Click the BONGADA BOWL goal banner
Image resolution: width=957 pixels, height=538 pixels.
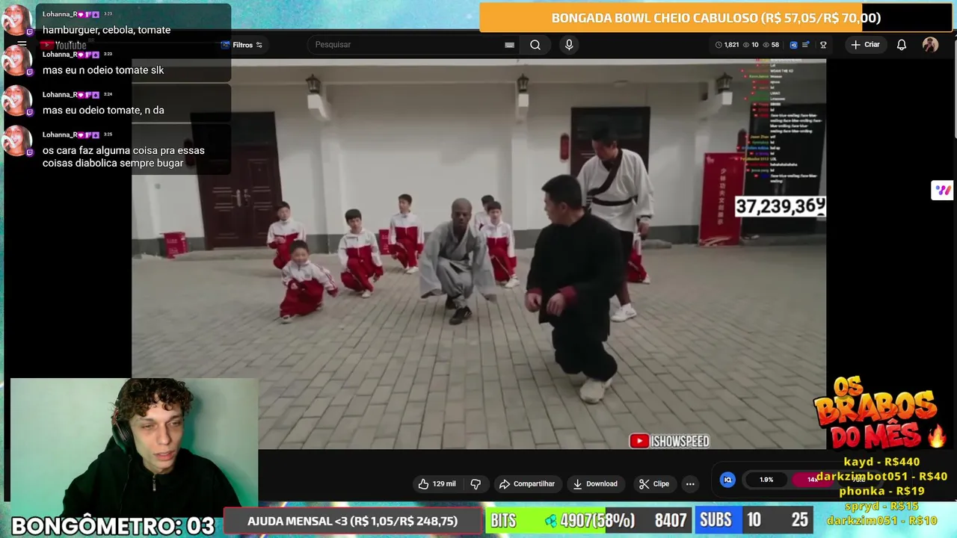coord(716,18)
